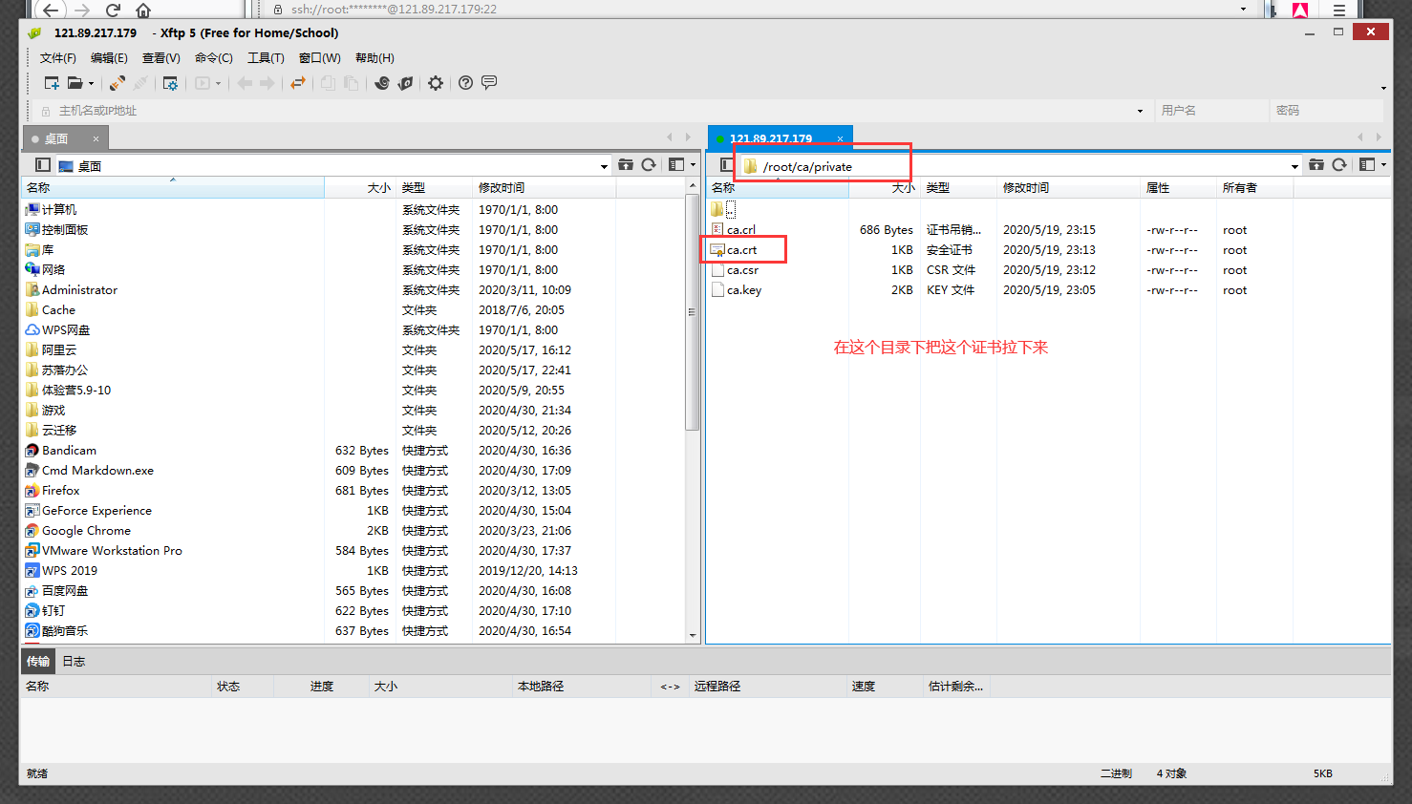Select the ca.crt certificate file
The width and height of the screenshot is (1412, 804).
(744, 249)
